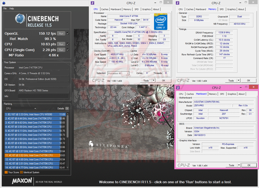Minimize the Mainboard CPU-Z window

pyautogui.click(x=241, y=87)
